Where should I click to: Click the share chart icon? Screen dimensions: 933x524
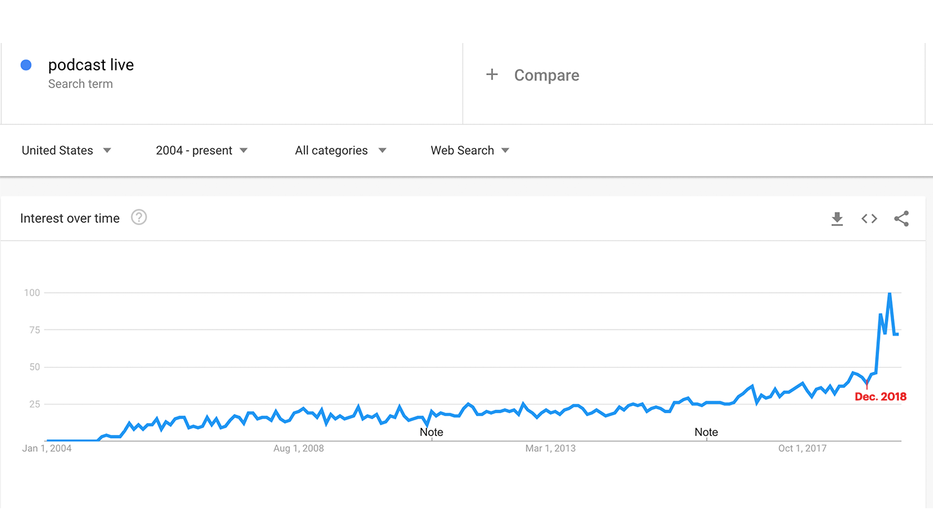[901, 219]
